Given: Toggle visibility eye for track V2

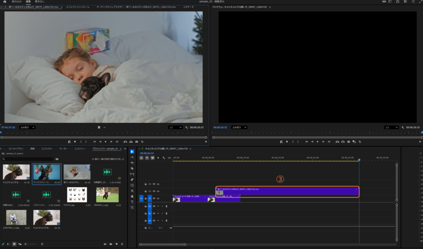Looking at the screenshot, I should pos(158,191).
